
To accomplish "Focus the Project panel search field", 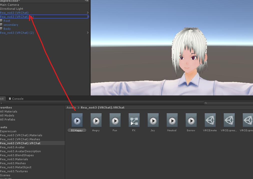I will click(x=228, y=103).
